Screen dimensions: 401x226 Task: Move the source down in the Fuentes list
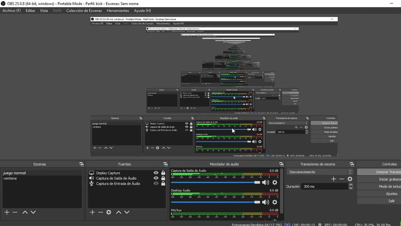(127, 212)
